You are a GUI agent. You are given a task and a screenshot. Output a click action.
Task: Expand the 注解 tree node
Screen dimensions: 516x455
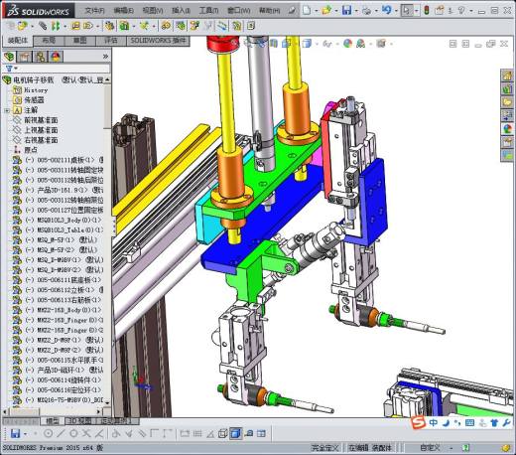(x=7, y=110)
